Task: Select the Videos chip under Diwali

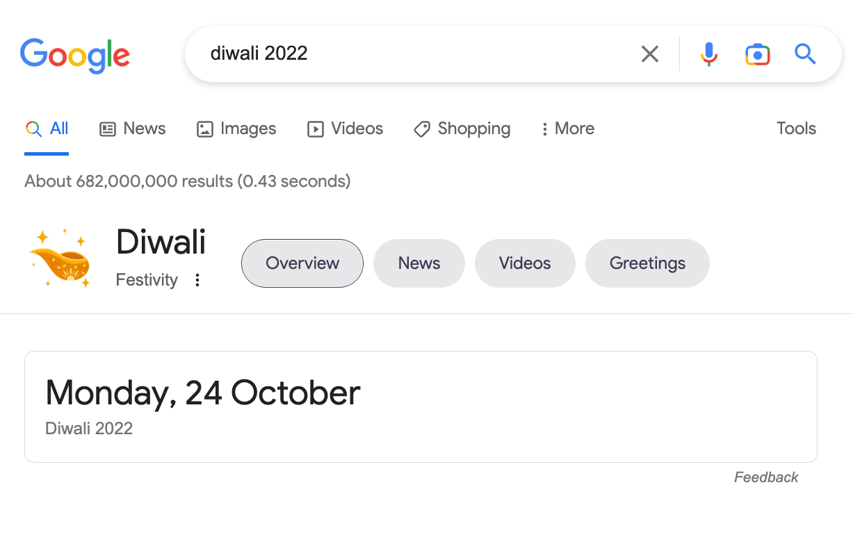Action: point(525,263)
